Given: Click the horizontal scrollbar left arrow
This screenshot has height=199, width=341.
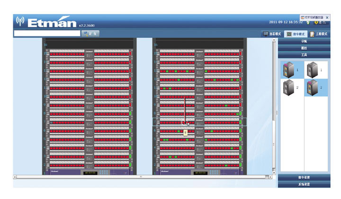Looking at the screenshot, I should click(15, 177).
